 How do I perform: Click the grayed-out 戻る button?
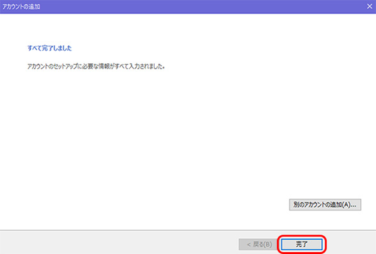(x=258, y=243)
